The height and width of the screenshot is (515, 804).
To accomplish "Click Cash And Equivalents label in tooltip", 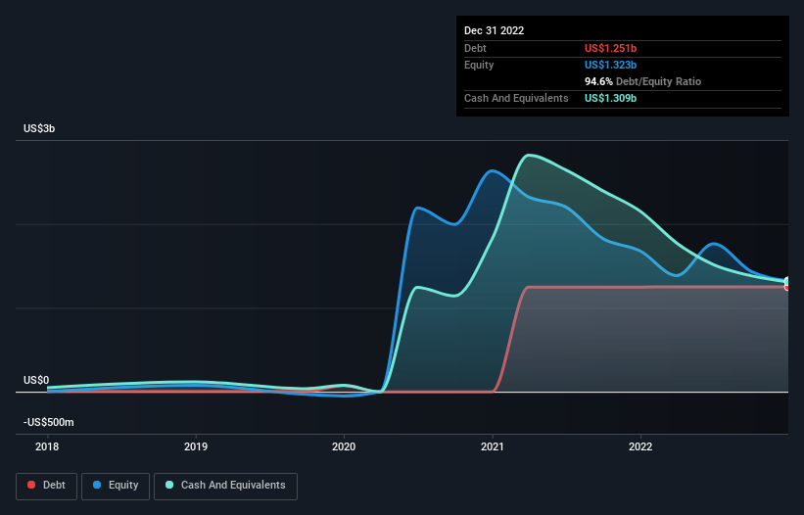I will [x=516, y=98].
